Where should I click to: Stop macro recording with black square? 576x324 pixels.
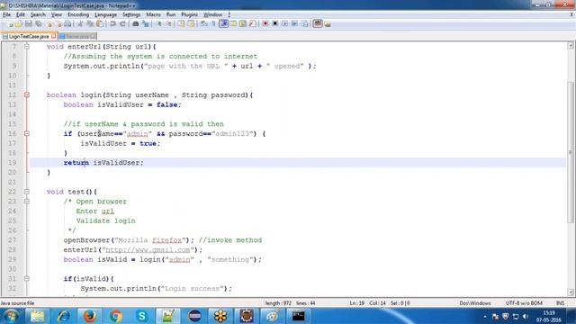click(x=274, y=24)
